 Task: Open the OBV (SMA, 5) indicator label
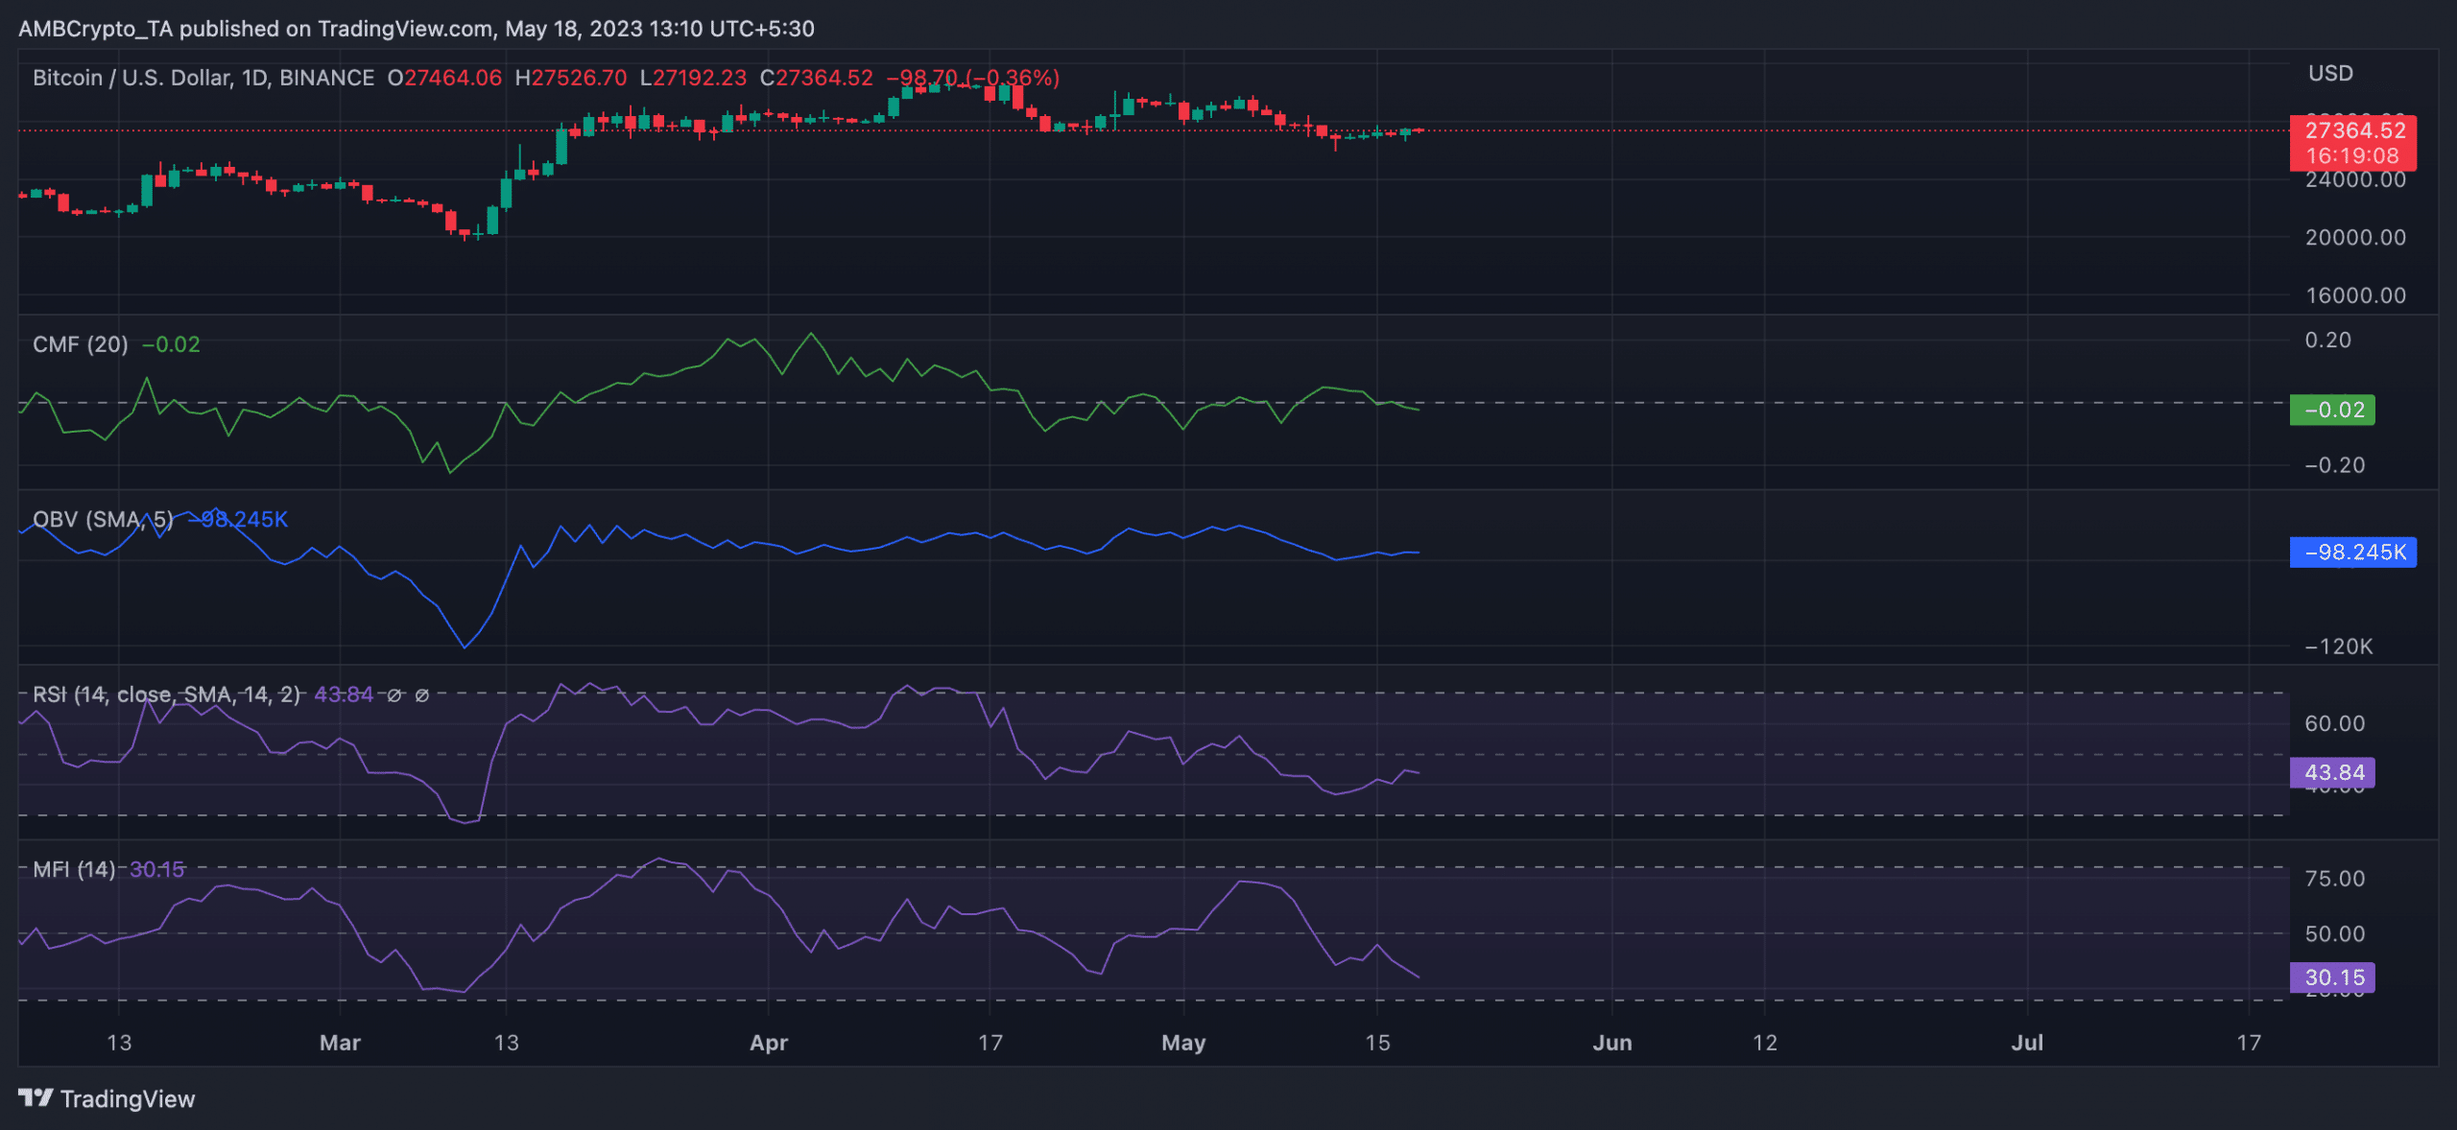[x=103, y=519]
